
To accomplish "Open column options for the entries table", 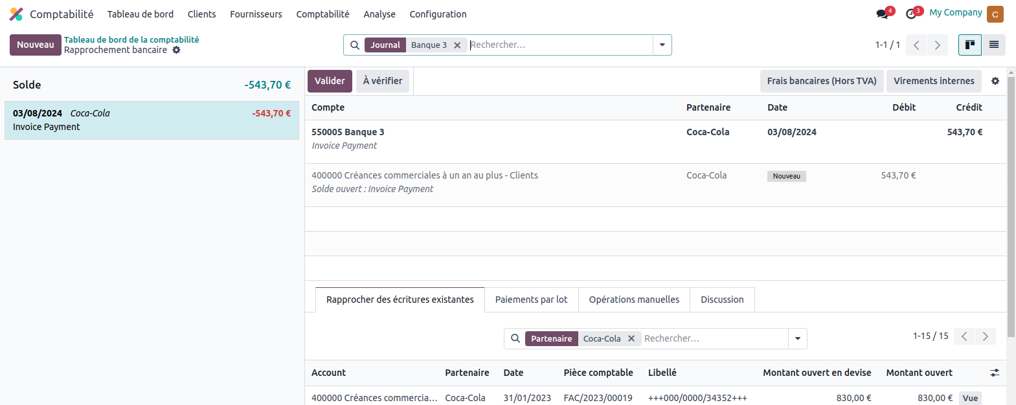I will 995,373.
